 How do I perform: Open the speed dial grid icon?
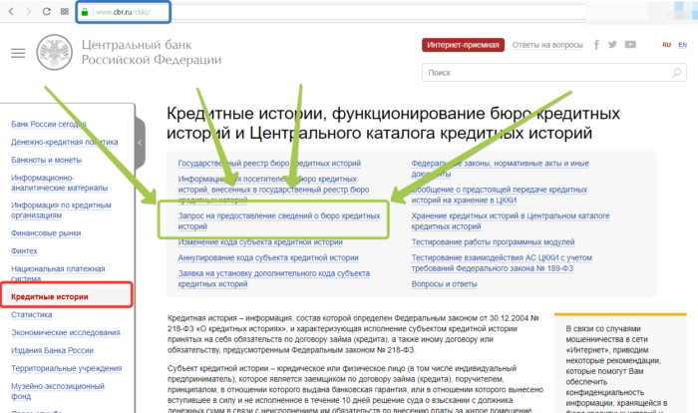[x=67, y=14]
